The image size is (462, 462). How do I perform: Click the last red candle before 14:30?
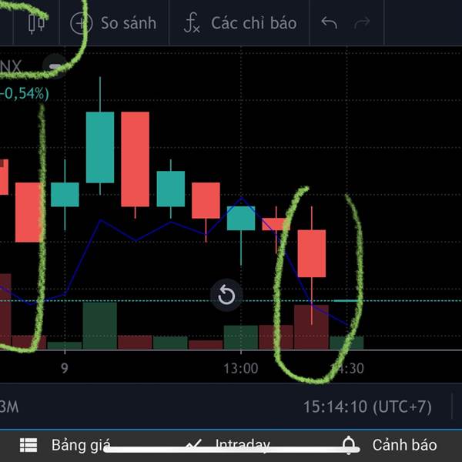pos(312,253)
